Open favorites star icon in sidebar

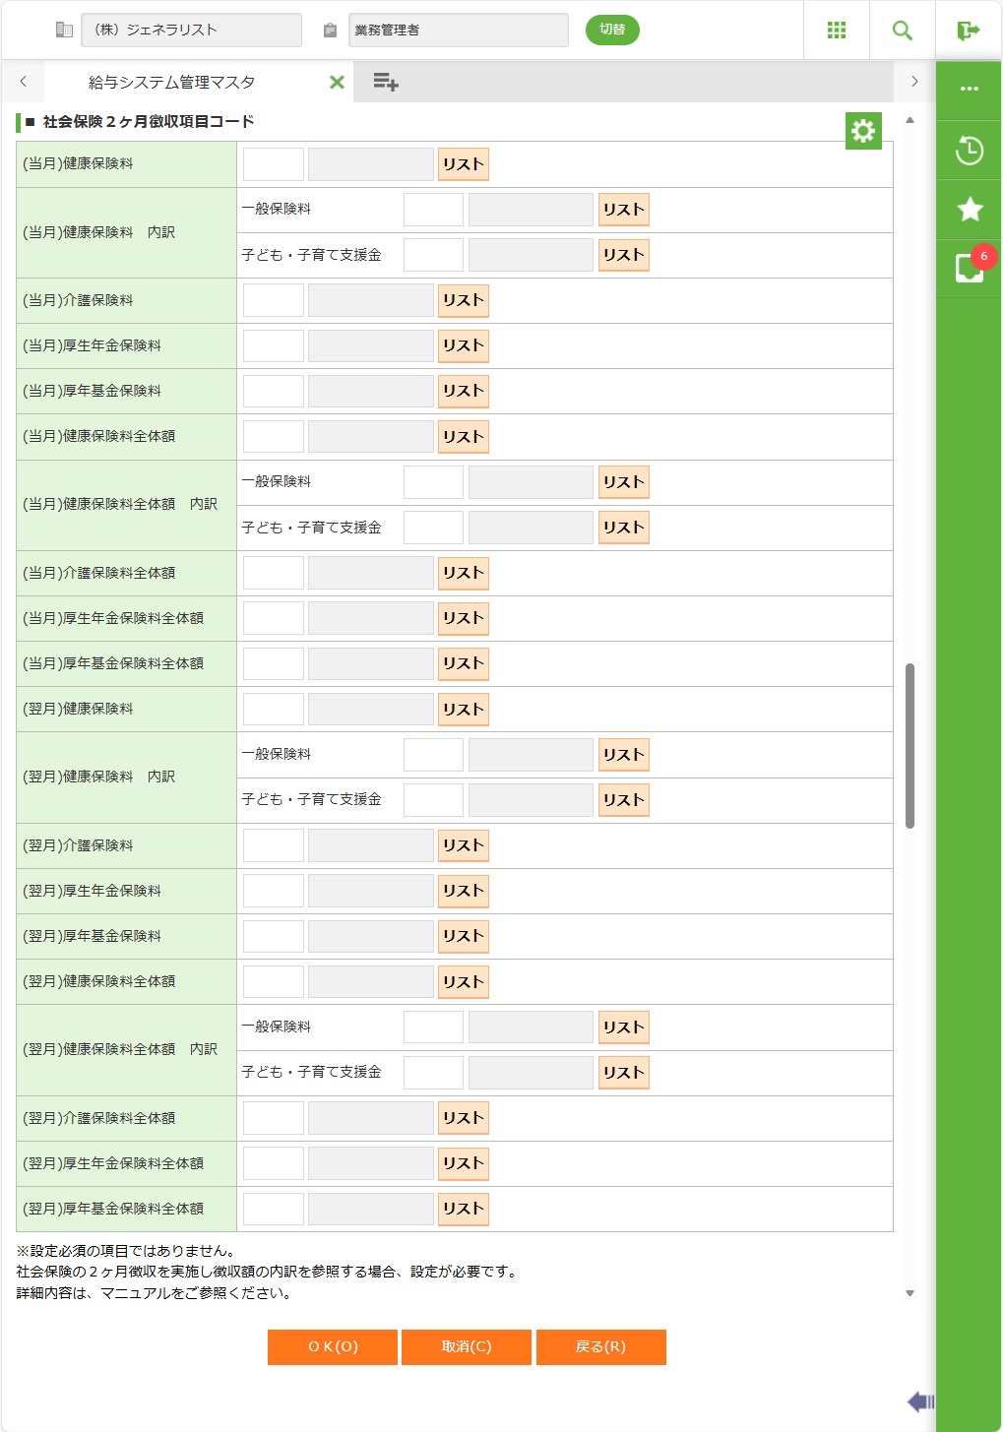coord(970,209)
